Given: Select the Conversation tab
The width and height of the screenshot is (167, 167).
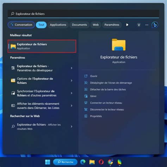Looking at the screenshot, I should tap(21, 25).
